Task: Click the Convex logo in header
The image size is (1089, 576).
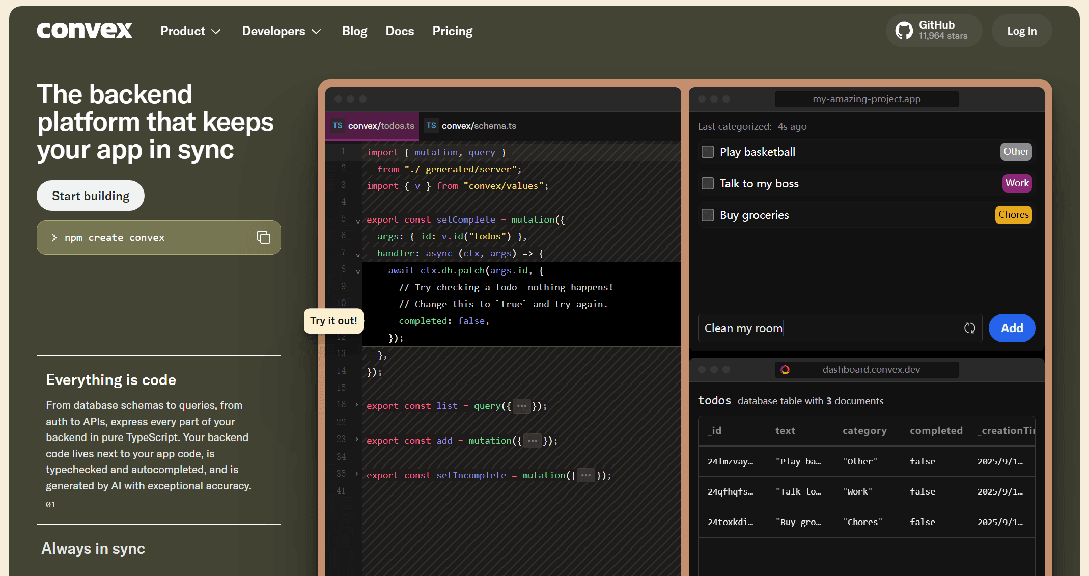Action: pos(85,31)
